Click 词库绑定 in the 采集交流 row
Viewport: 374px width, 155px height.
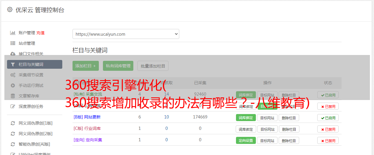[246, 95]
